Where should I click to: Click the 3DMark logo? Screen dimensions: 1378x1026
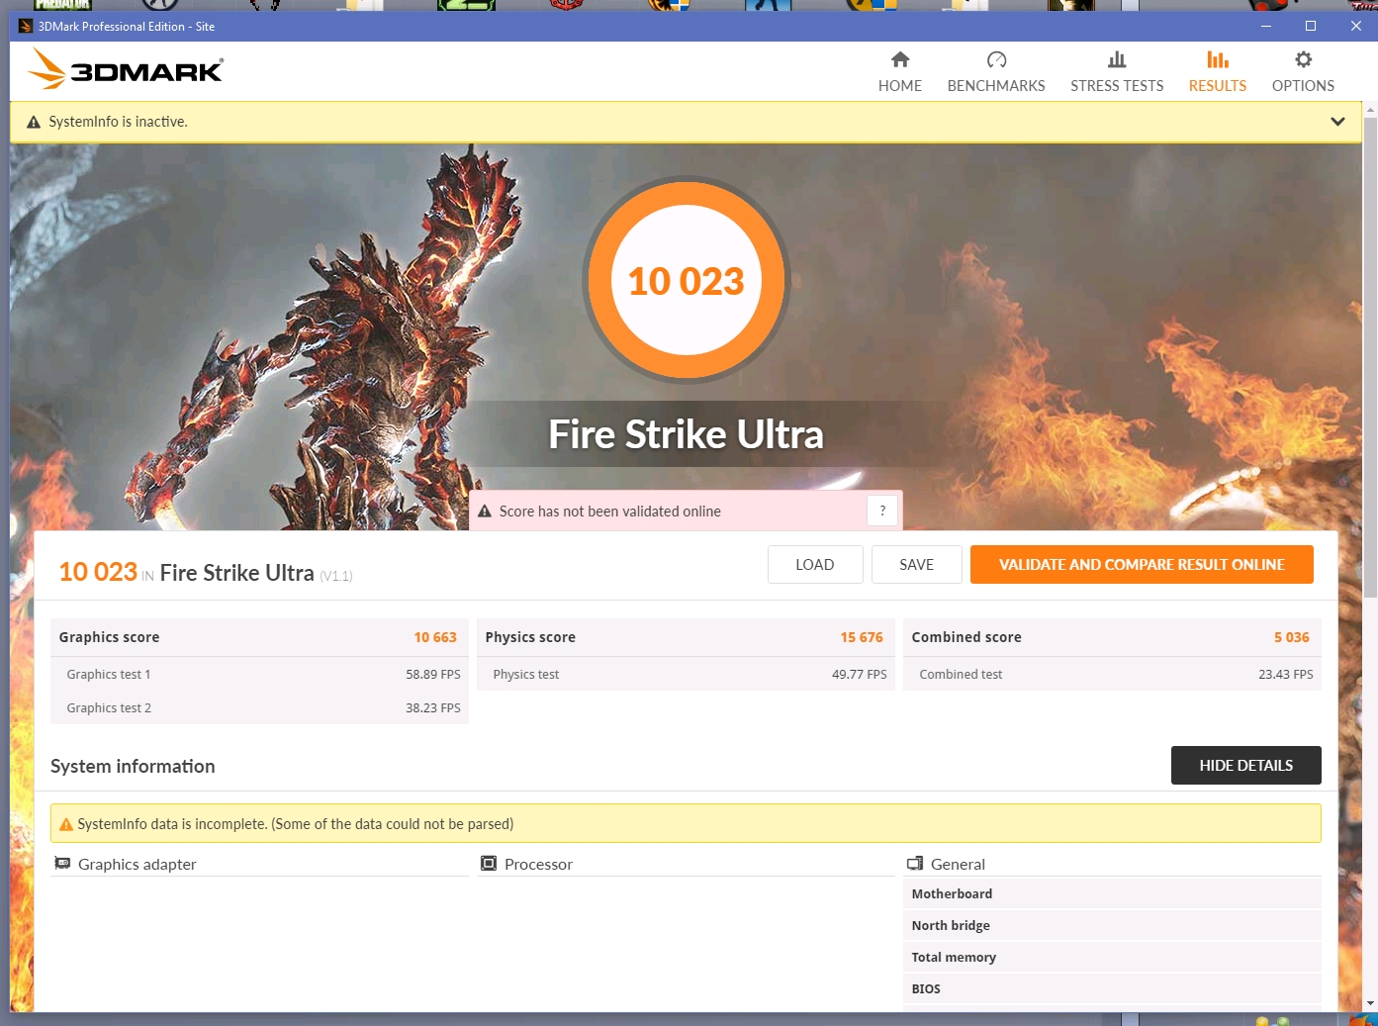(125, 70)
